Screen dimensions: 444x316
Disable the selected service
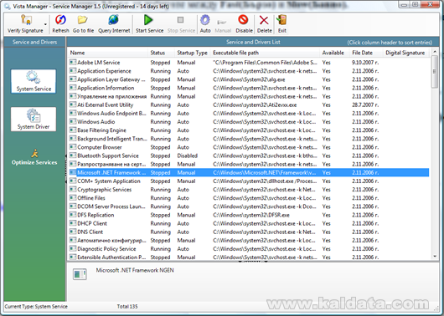pyautogui.click(x=244, y=23)
